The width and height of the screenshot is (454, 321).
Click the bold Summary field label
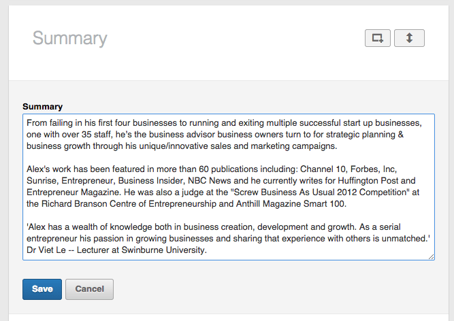(x=42, y=107)
